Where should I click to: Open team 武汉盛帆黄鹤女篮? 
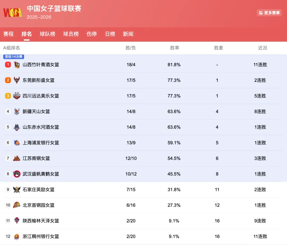(41, 174)
